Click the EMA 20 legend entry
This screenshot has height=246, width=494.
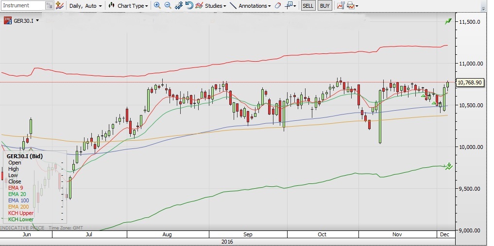point(17,194)
